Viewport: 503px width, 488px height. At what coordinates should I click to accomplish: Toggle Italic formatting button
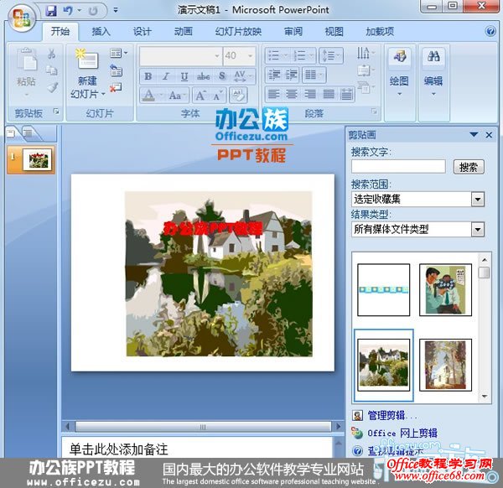tap(166, 75)
